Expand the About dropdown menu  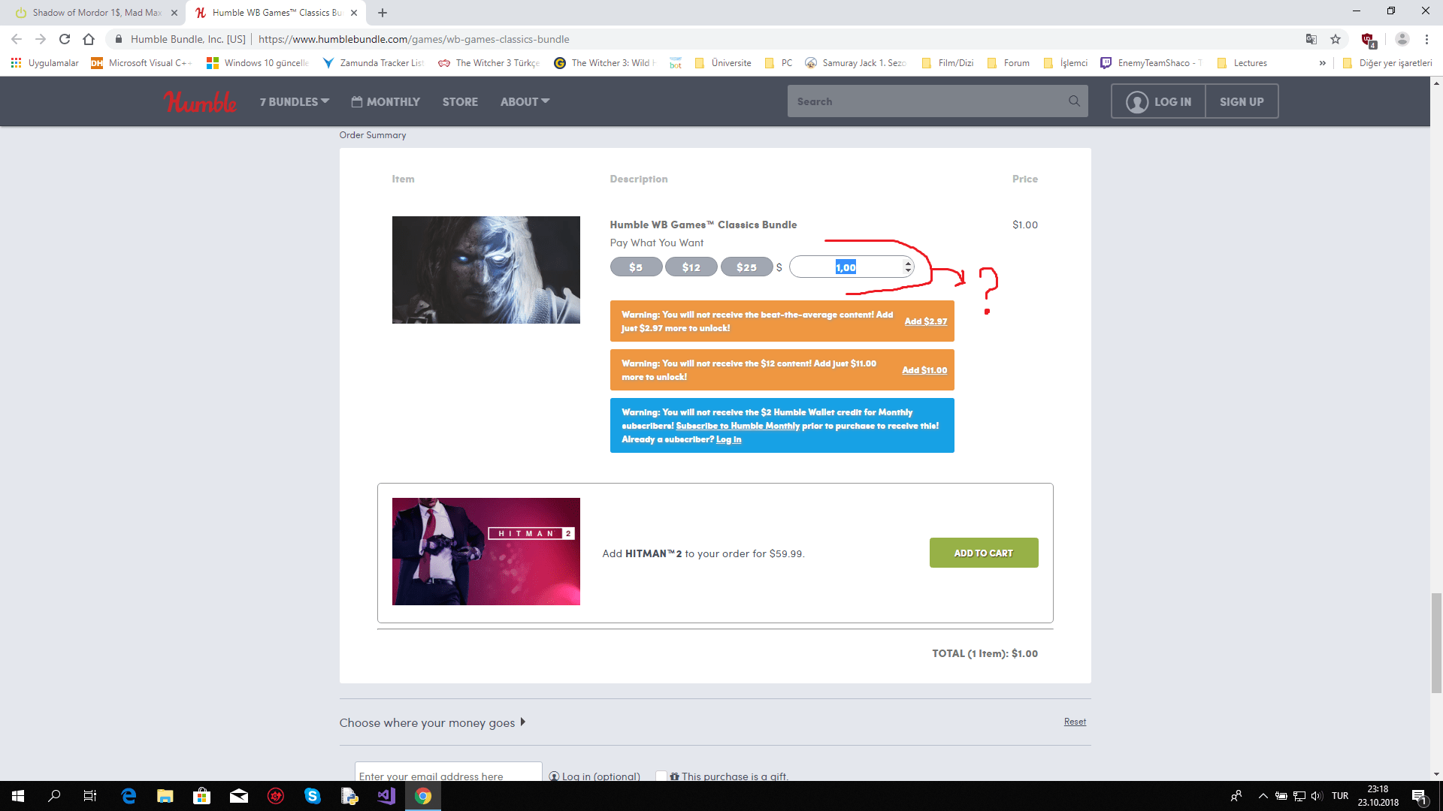[525, 101]
